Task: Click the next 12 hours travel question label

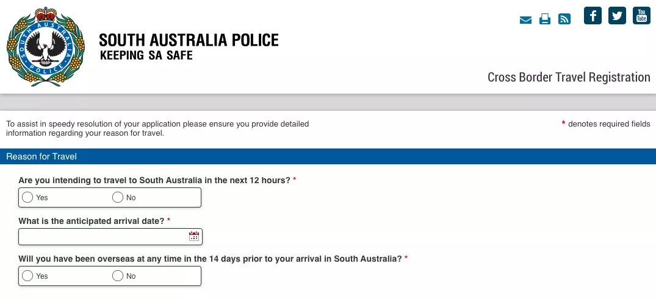Action: click(154, 180)
